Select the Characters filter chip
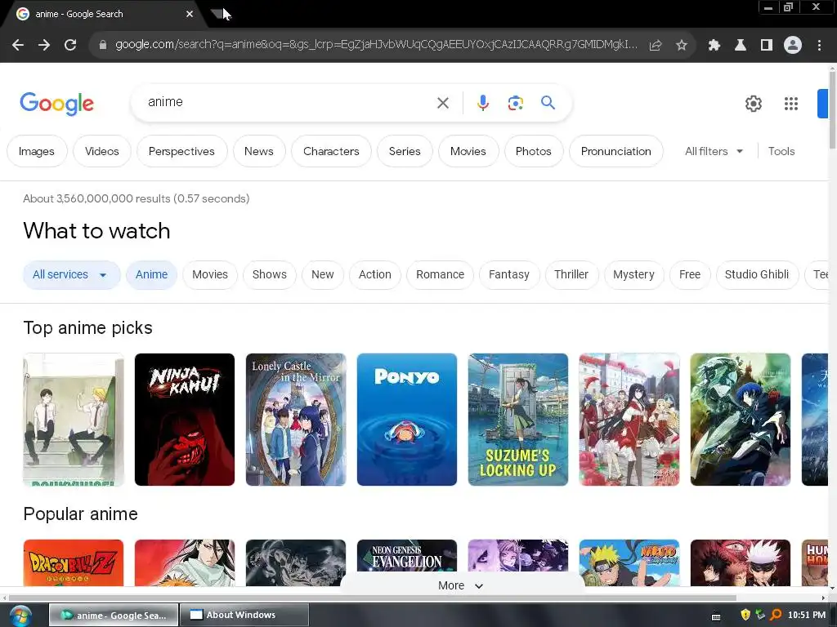The height and width of the screenshot is (627, 837). coord(331,151)
